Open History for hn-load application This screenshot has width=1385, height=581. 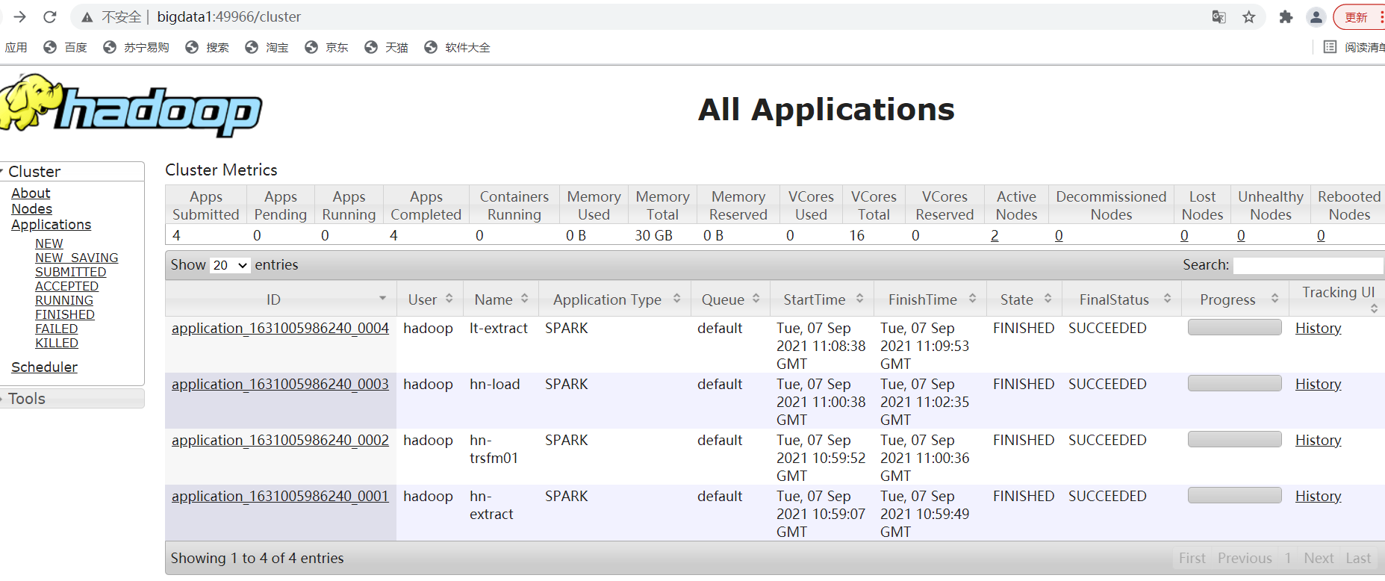(x=1318, y=385)
